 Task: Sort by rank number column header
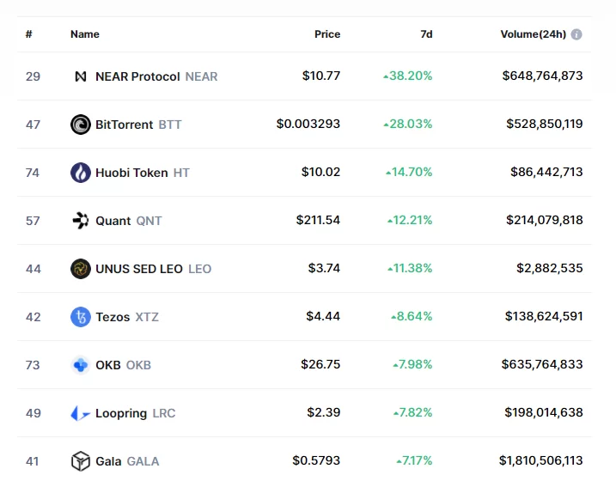pos(29,34)
